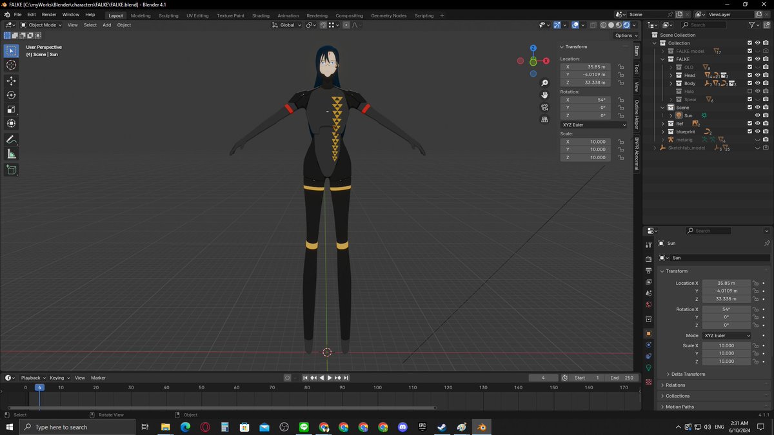
Task: Click the Location Z field in sidebar
Action: coord(585,82)
